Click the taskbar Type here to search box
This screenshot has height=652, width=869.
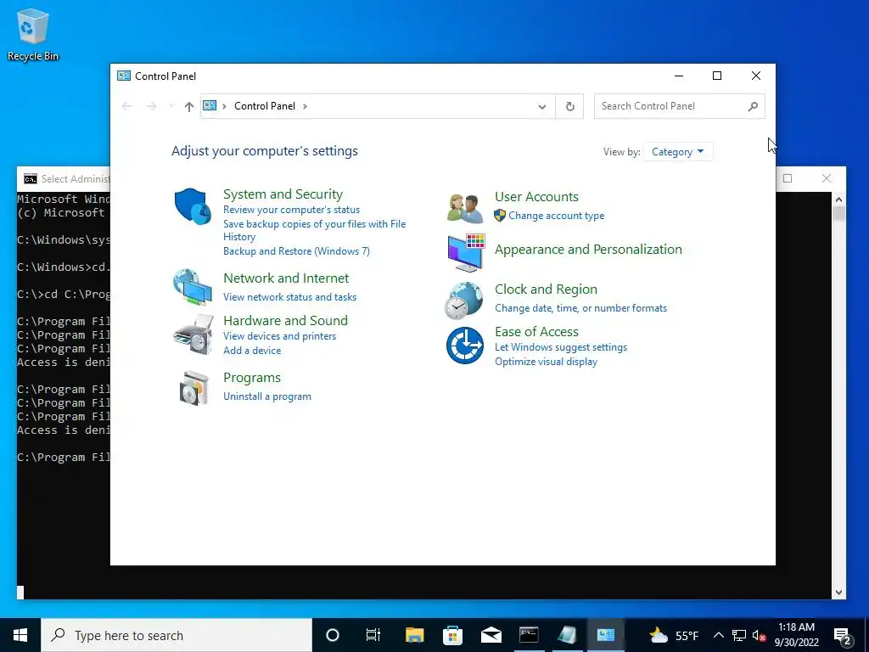coord(177,635)
